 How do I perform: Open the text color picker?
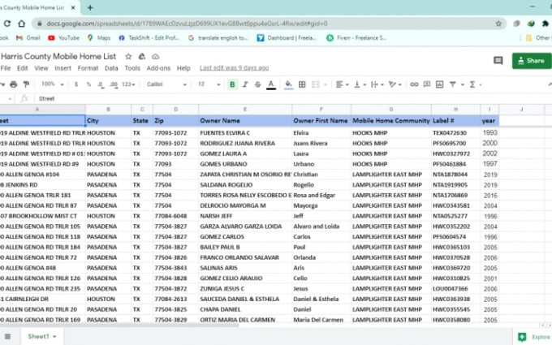click(270, 84)
